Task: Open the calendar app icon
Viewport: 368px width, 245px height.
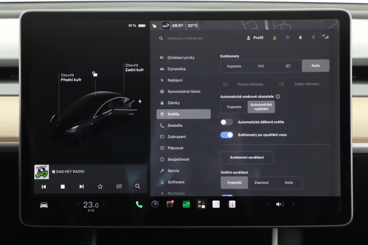Action: [x=216, y=204]
